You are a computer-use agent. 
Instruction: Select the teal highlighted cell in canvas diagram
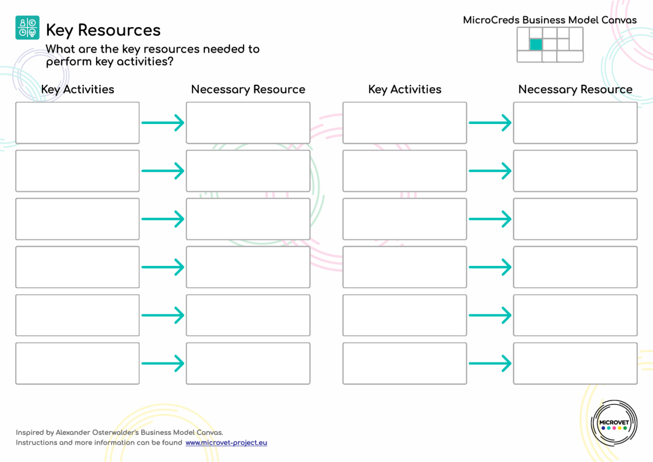[x=535, y=44]
